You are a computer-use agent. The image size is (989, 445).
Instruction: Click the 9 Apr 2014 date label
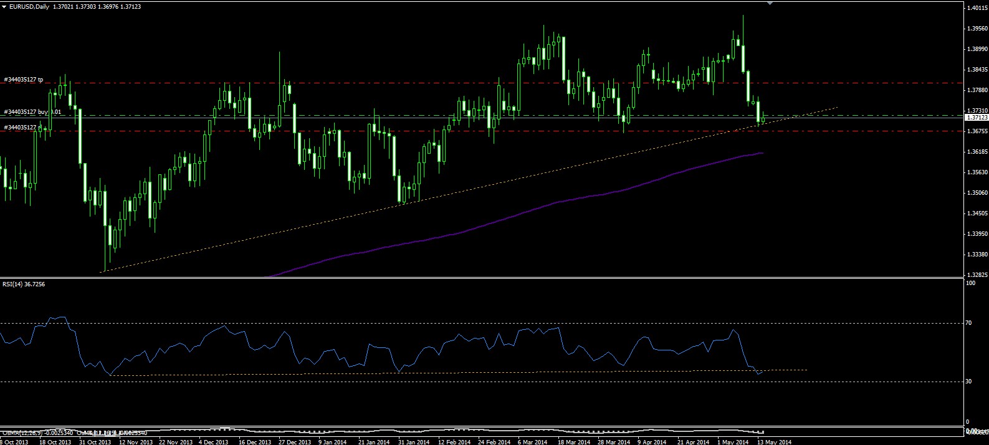652,442
